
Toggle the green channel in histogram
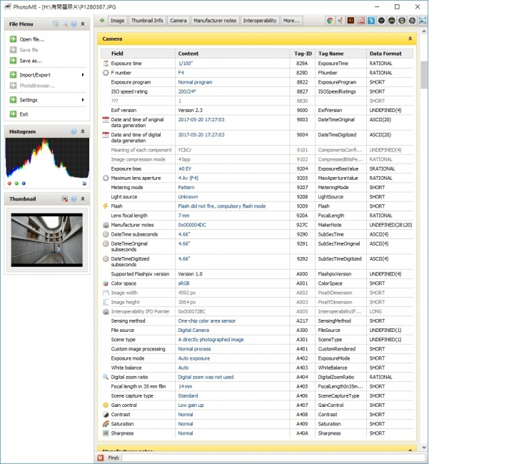[x=16, y=183]
